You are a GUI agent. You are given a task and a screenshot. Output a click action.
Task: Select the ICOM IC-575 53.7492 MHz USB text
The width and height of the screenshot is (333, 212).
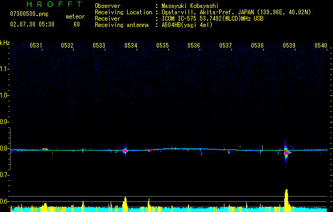tap(212, 19)
